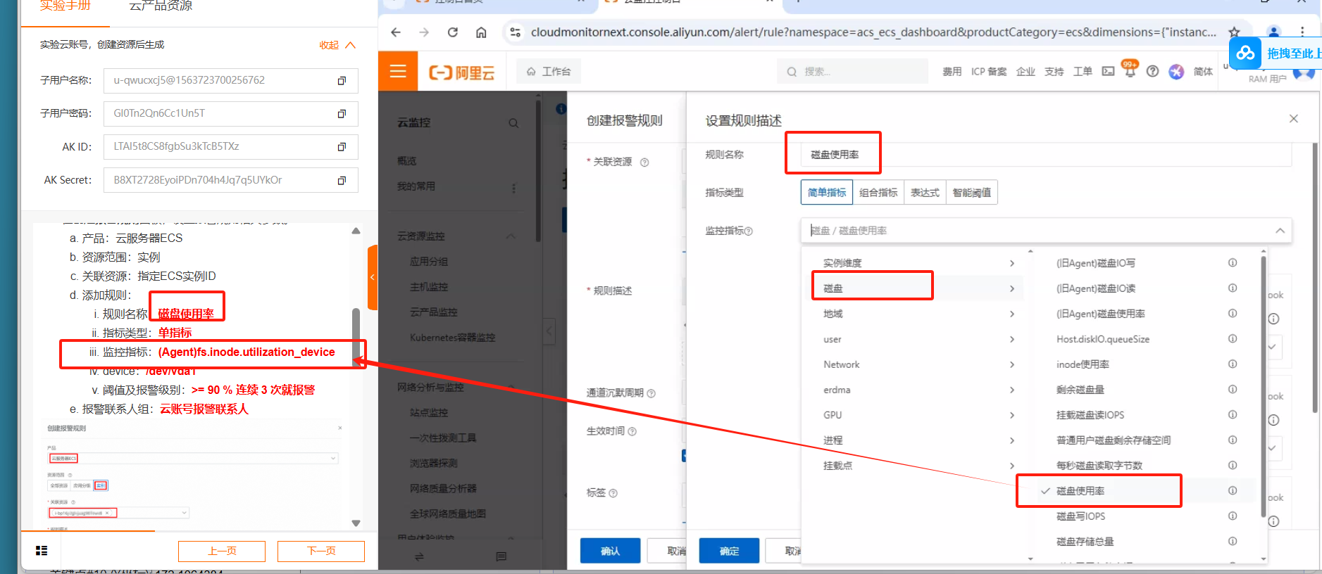Reload the browser page
This screenshot has height=574, width=1322.
tap(453, 32)
